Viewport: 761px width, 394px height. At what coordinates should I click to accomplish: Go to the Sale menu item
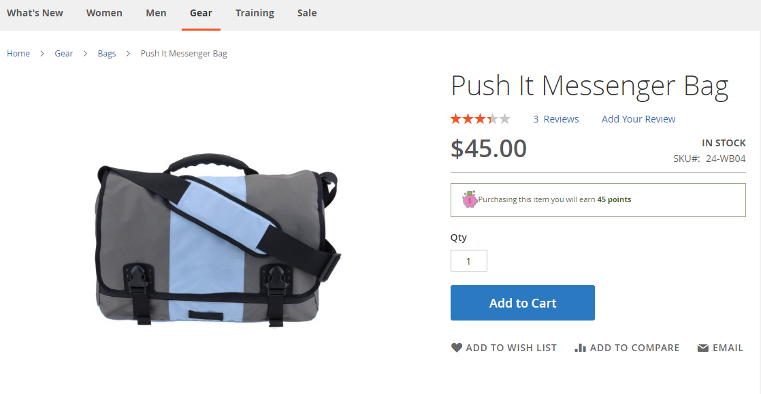click(x=307, y=13)
